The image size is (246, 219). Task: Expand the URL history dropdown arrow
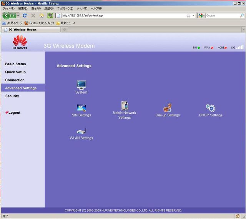click(194, 16)
